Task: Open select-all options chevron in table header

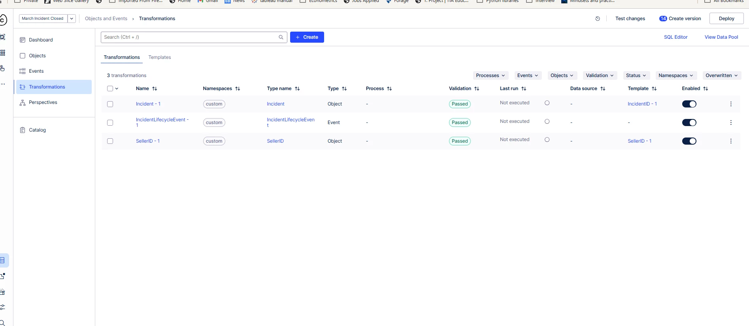Action: click(x=117, y=89)
